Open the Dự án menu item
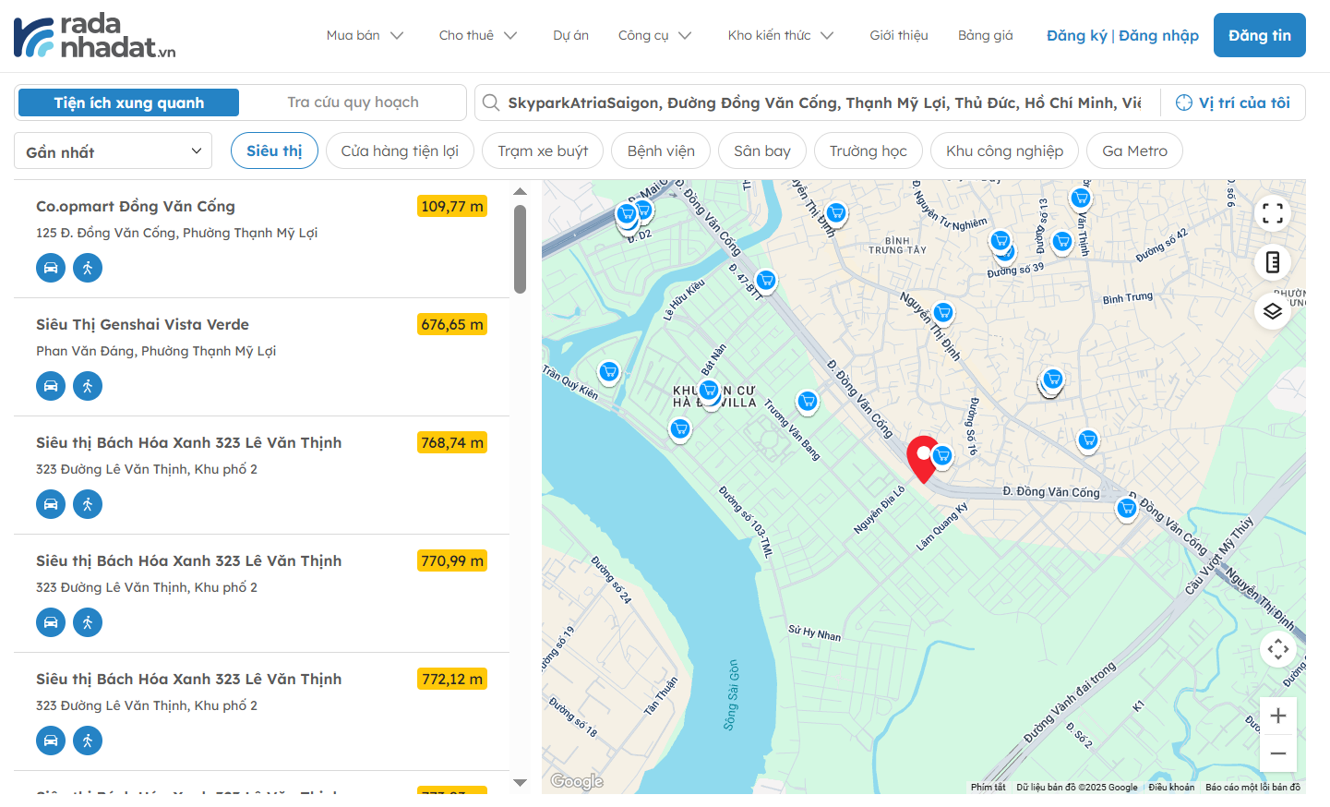The height and width of the screenshot is (807, 1330). coord(570,35)
